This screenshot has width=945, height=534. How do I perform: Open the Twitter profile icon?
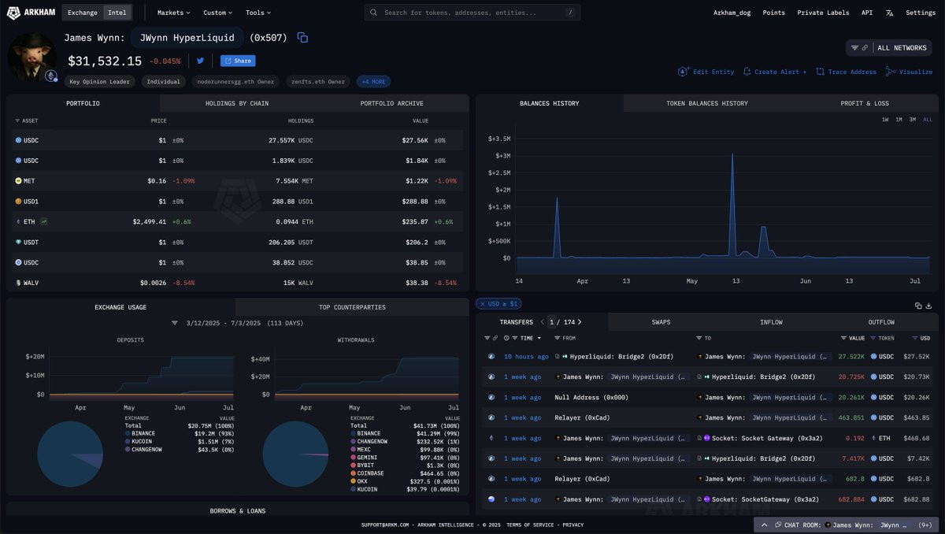[200, 61]
